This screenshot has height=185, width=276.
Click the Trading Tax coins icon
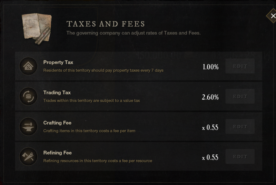coord(28,96)
